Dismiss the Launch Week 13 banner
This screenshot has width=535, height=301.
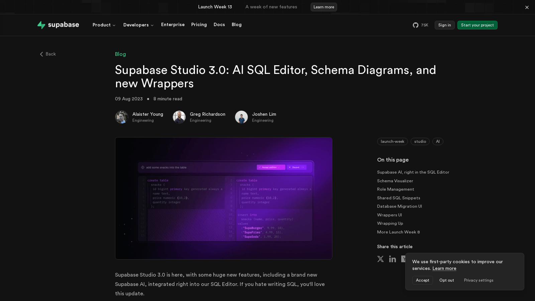point(527,7)
